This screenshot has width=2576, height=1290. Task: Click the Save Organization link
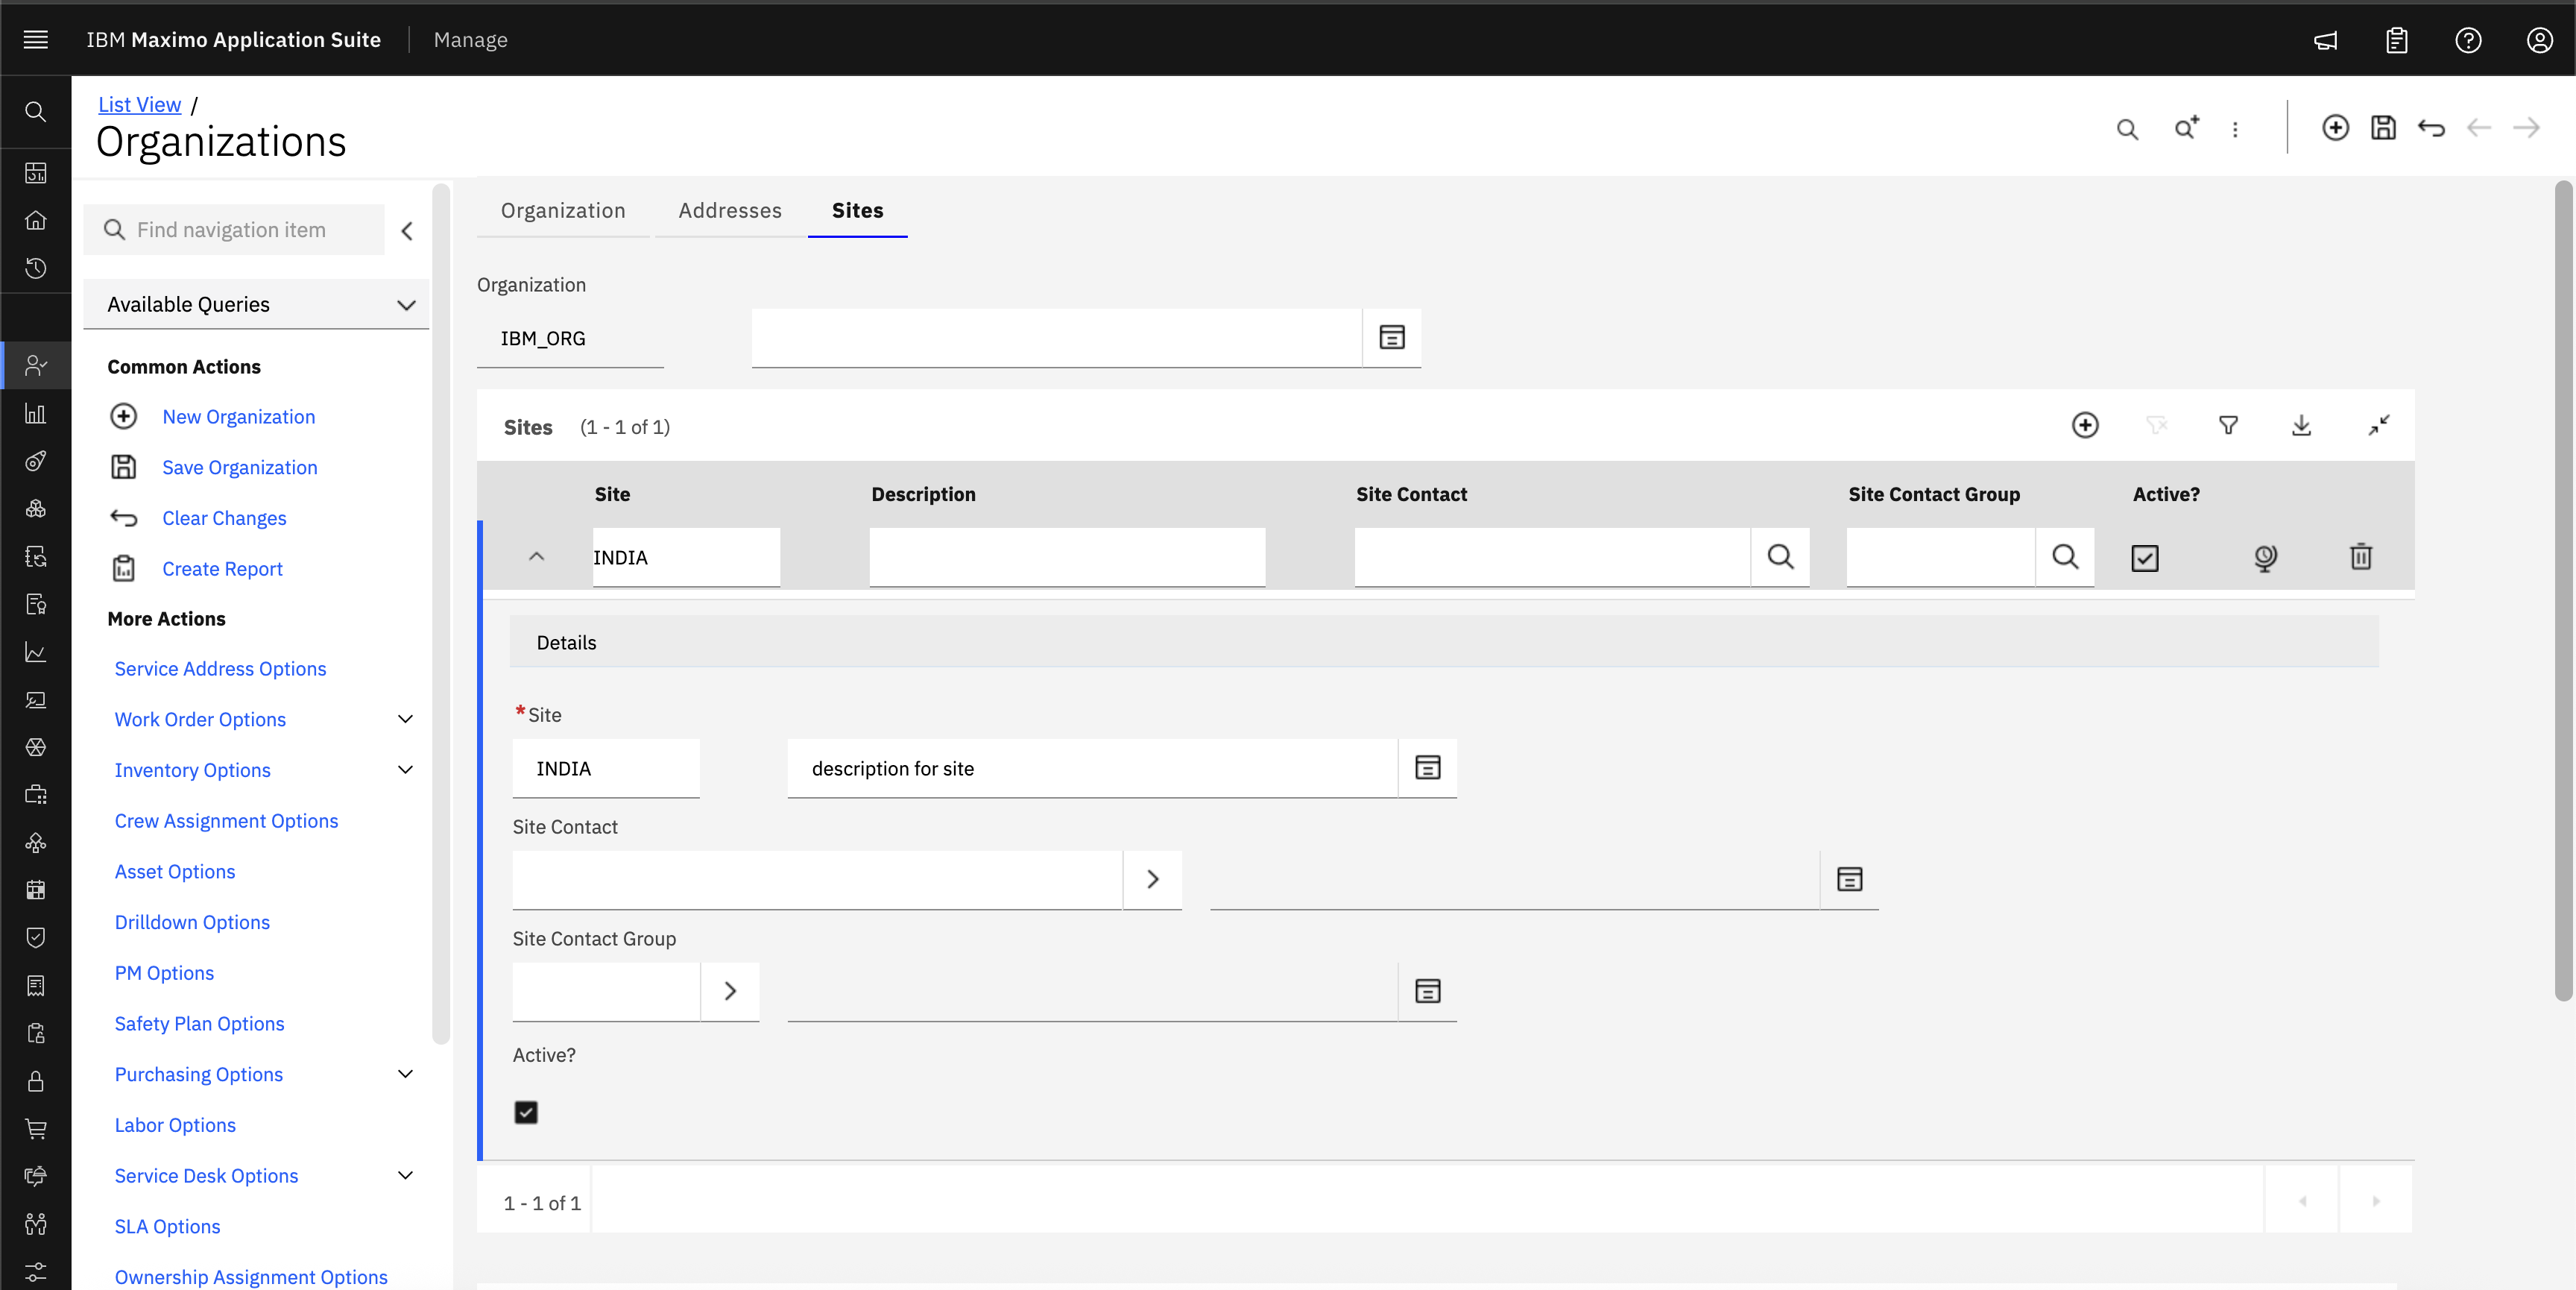(x=240, y=468)
